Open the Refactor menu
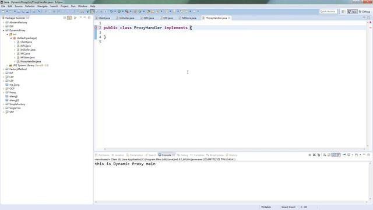The width and height of the screenshot is (373, 210). [30, 6]
